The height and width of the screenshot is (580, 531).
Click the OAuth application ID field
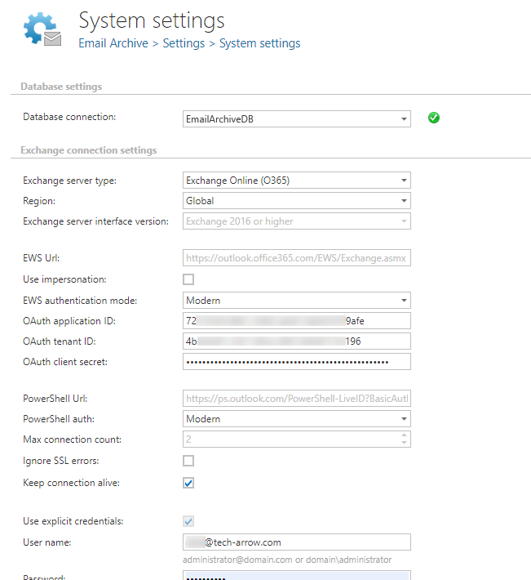coord(298,321)
